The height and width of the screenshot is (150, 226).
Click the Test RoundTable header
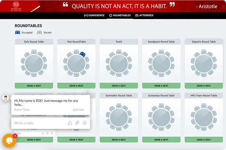click(76, 42)
